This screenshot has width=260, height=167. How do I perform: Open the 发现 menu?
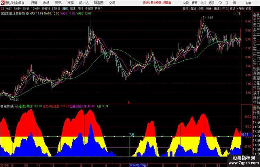[70, 3]
